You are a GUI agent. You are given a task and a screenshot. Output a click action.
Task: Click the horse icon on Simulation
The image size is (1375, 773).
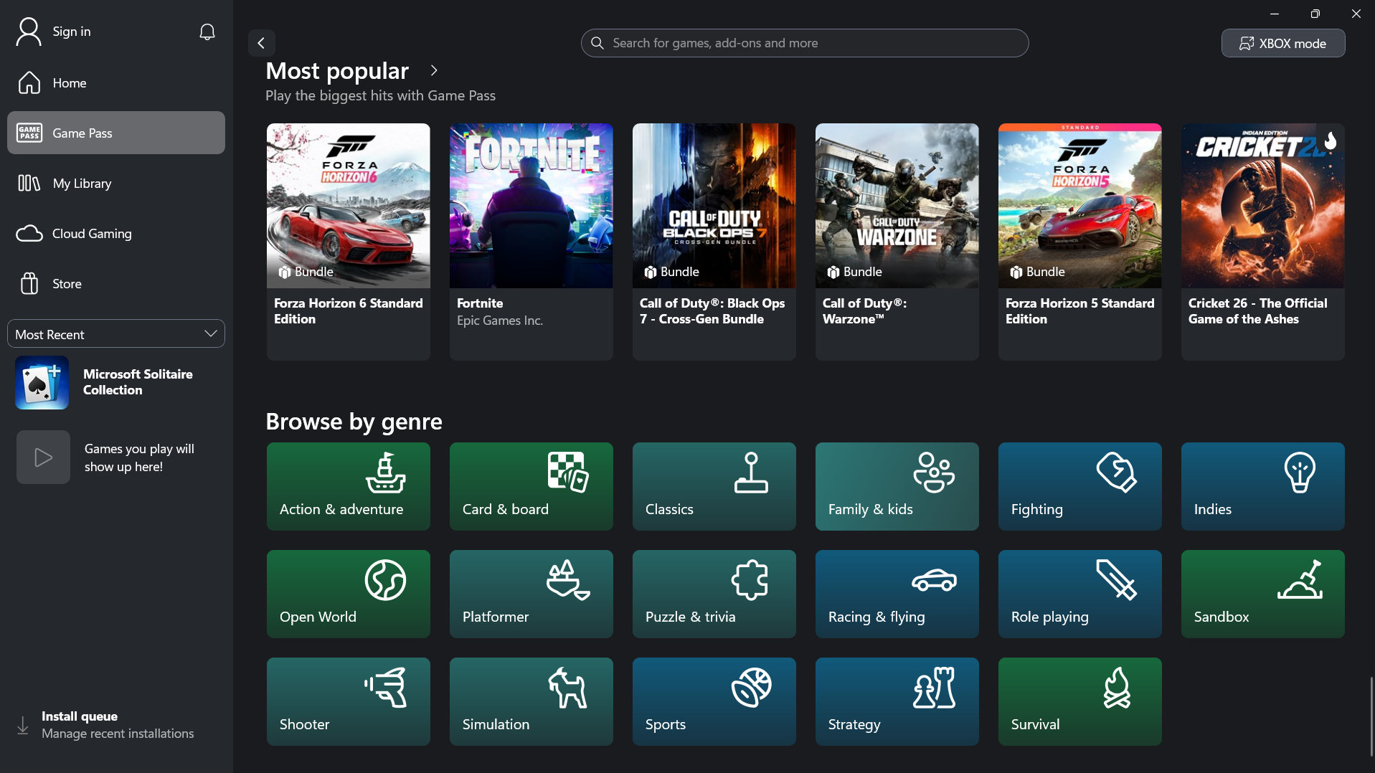click(x=568, y=688)
